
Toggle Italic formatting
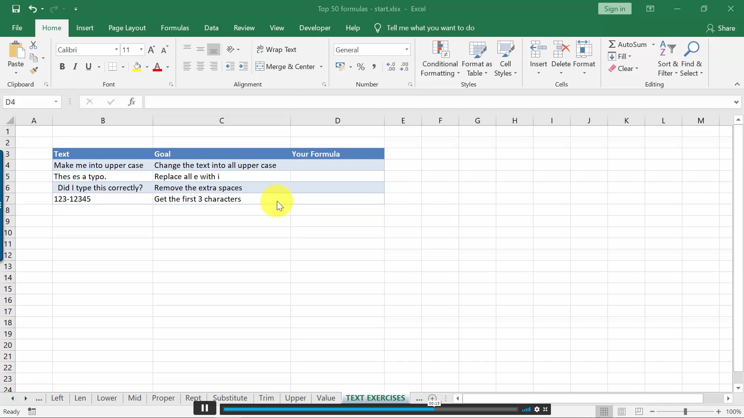click(x=75, y=67)
